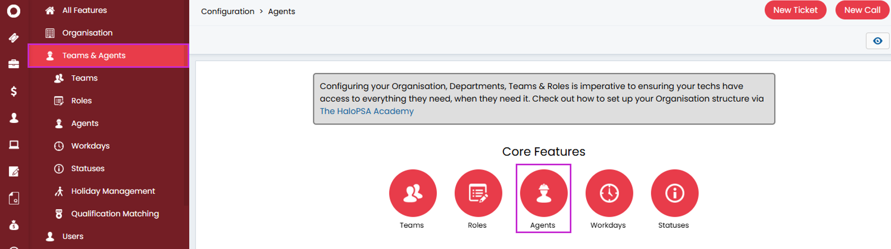Click the Halo logo icon in sidebar

coord(14,11)
